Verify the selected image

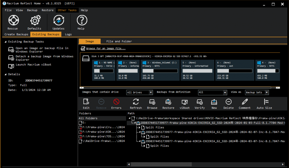tap(200, 104)
